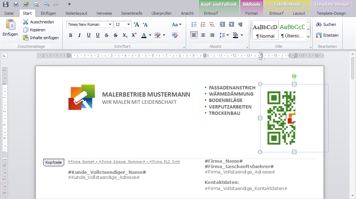356x199 pixels.
Task: Toggle superscript formatting
Action: (134, 35)
